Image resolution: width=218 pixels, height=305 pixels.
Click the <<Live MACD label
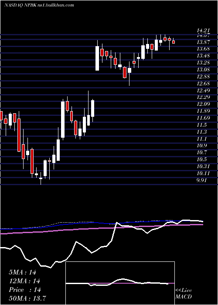pyautogui.click(x=184, y=294)
